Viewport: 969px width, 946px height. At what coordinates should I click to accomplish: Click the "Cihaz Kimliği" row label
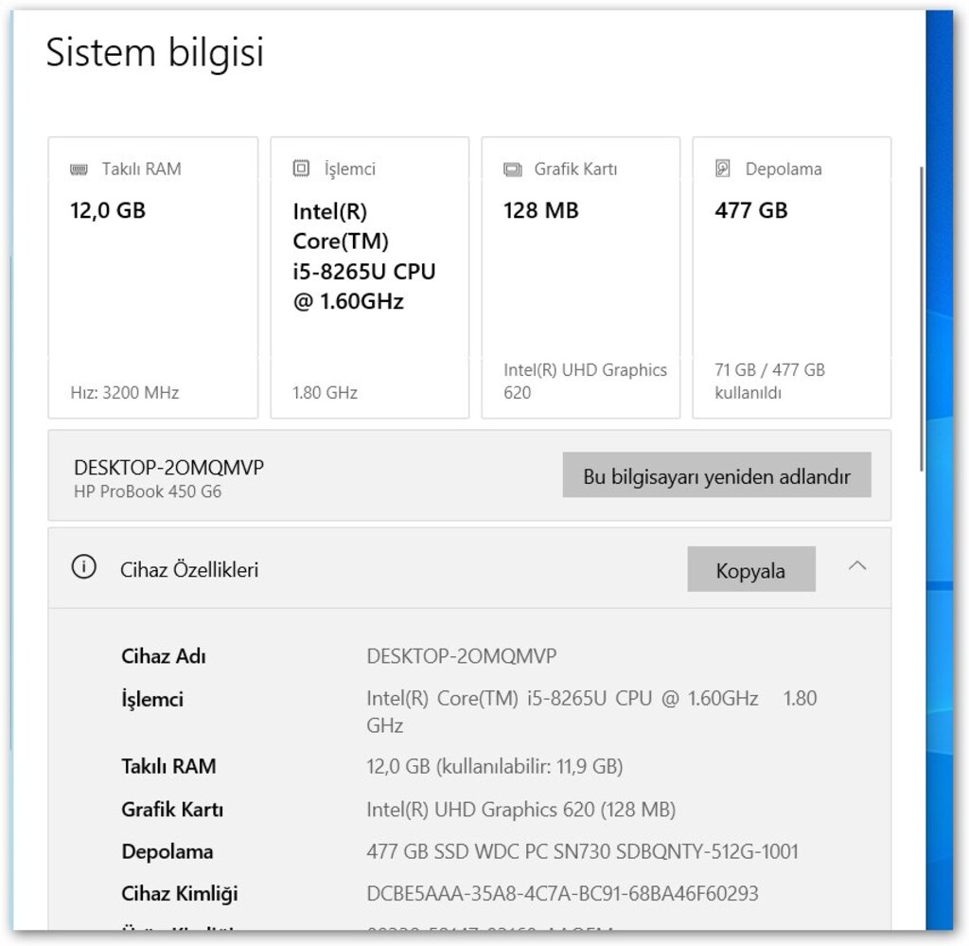pyautogui.click(x=180, y=894)
